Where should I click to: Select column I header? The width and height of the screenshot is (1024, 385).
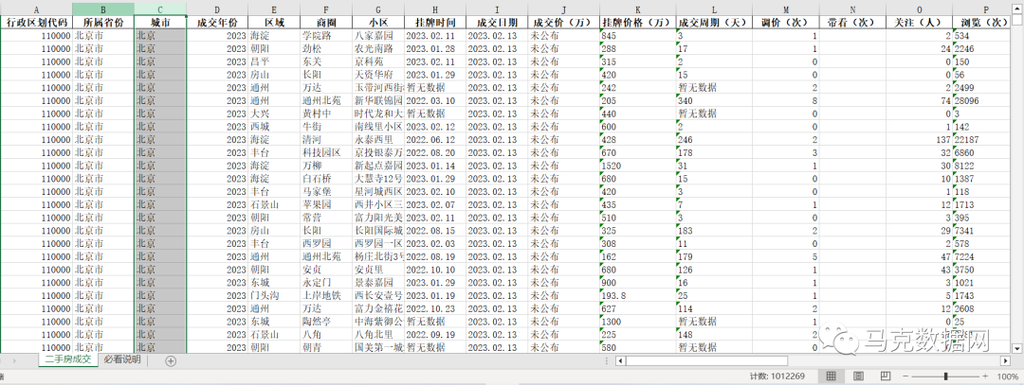(x=497, y=9)
